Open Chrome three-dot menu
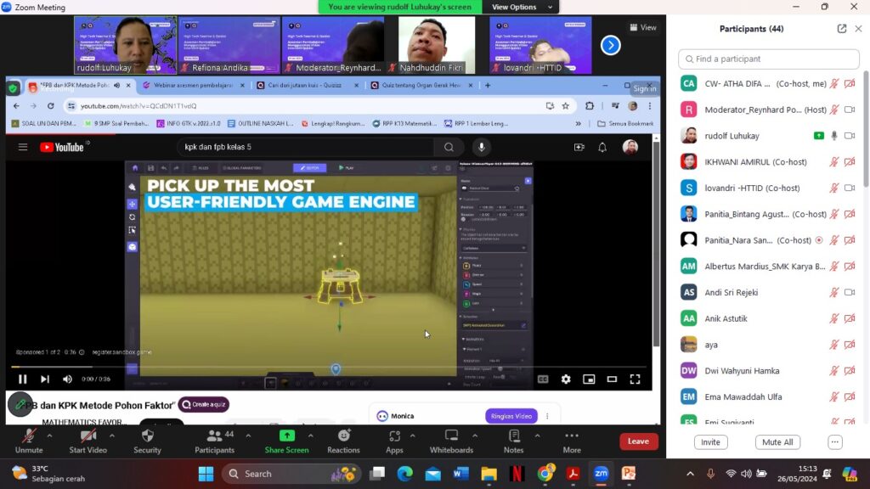Image resolution: width=870 pixels, height=489 pixels. [x=650, y=106]
